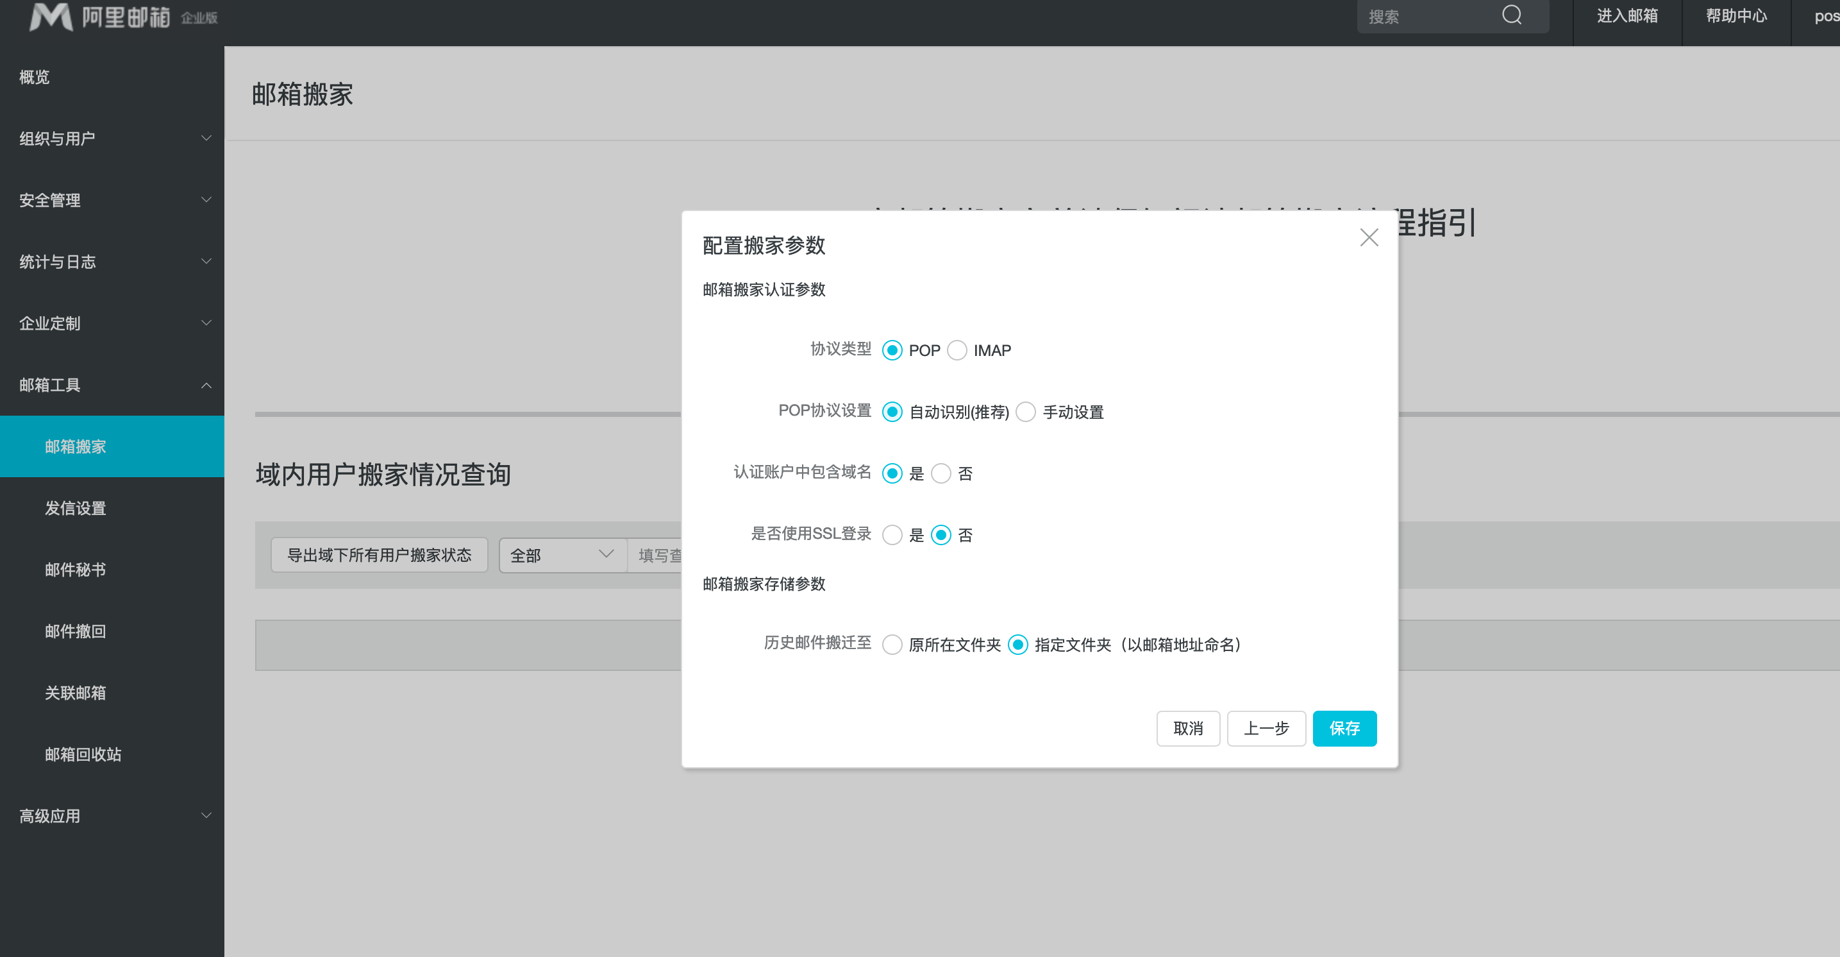Select 原所在文件夹 storage option
Screen dimensions: 1840x957
pos(892,645)
